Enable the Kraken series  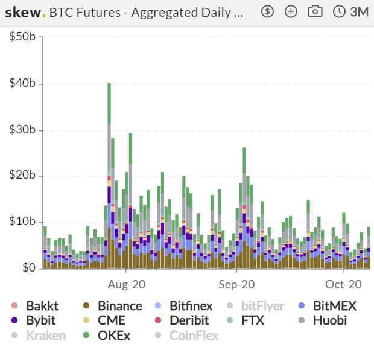[x=39, y=335]
